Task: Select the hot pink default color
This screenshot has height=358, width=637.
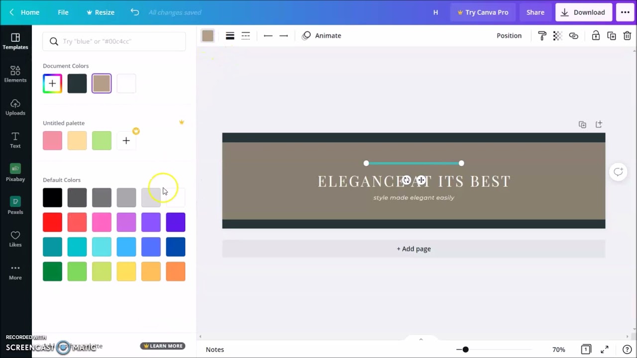Action: [102, 222]
